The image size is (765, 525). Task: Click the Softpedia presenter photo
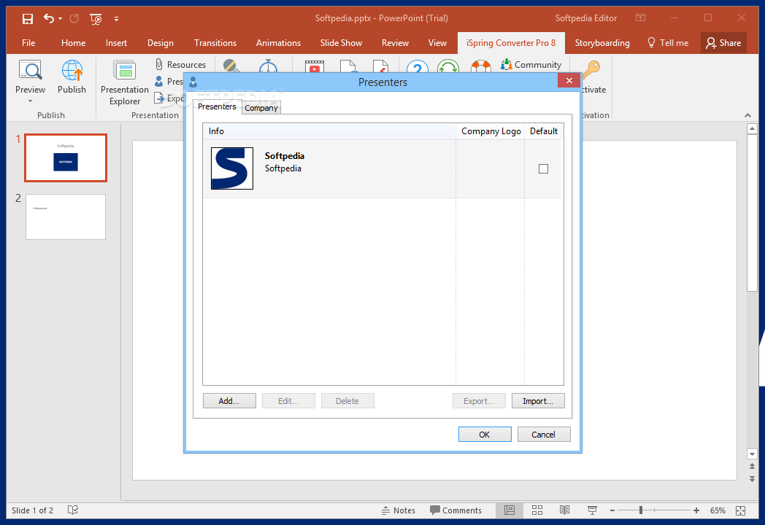tap(231, 168)
